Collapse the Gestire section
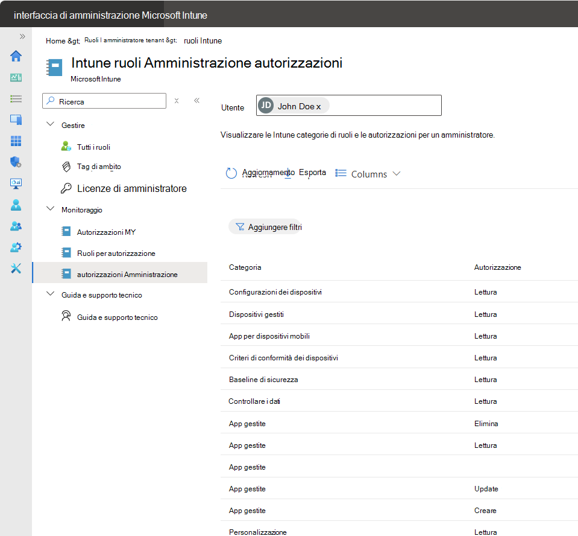The height and width of the screenshot is (536, 578). (50, 124)
